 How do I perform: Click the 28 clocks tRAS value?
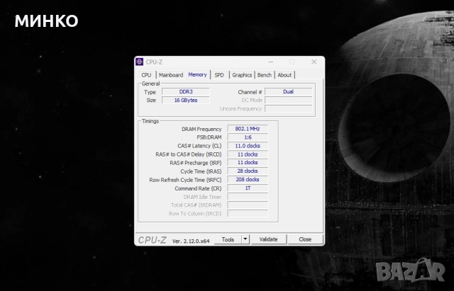[248, 171]
